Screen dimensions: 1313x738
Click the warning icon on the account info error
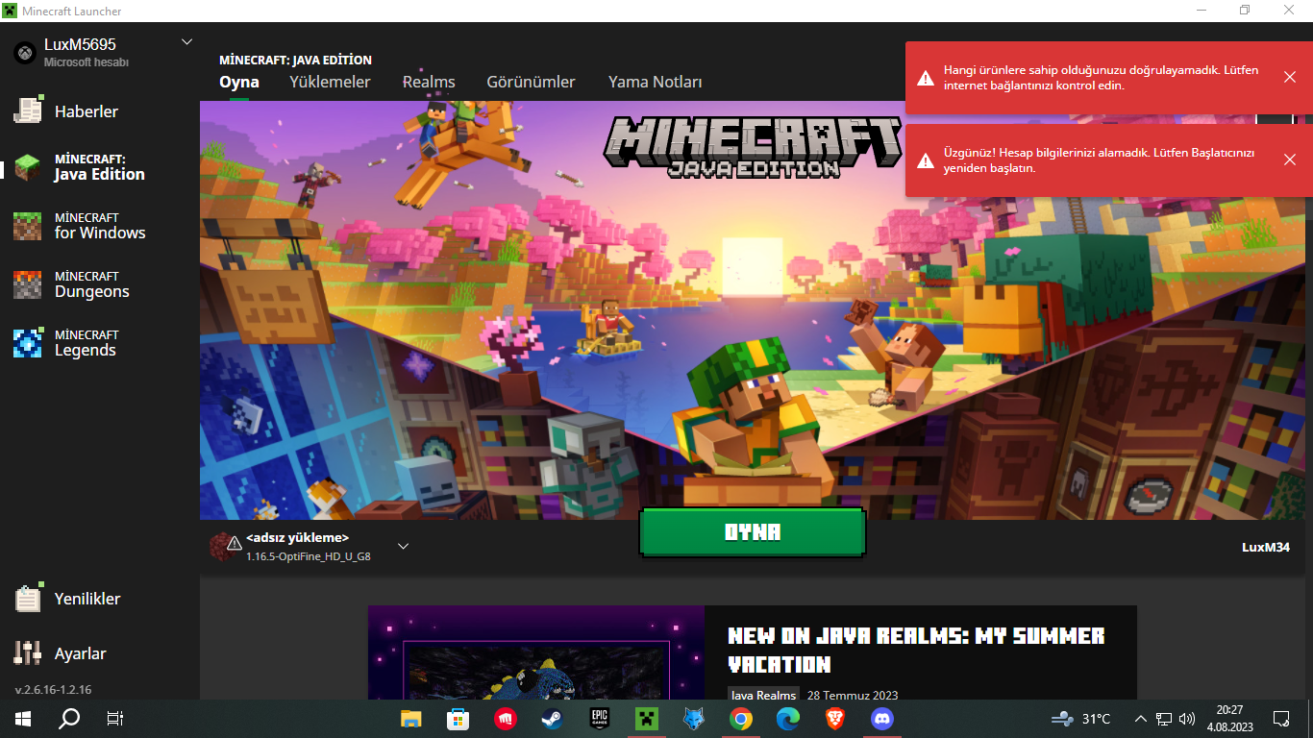pos(925,160)
